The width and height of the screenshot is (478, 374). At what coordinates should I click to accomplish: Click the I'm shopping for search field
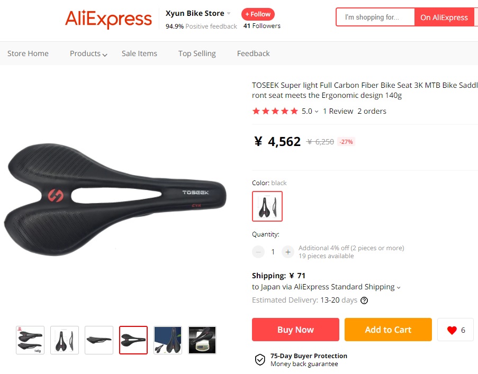(x=376, y=17)
